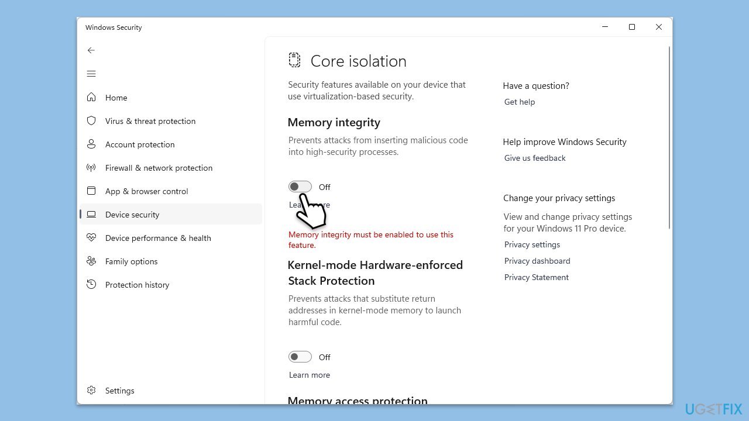Click the Protection history clock icon

click(91, 285)
